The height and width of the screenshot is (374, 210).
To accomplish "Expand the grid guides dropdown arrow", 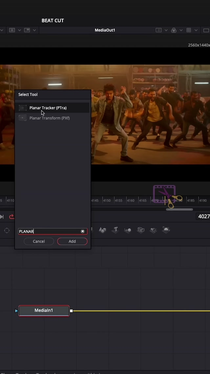I will (x=196, y=30).
